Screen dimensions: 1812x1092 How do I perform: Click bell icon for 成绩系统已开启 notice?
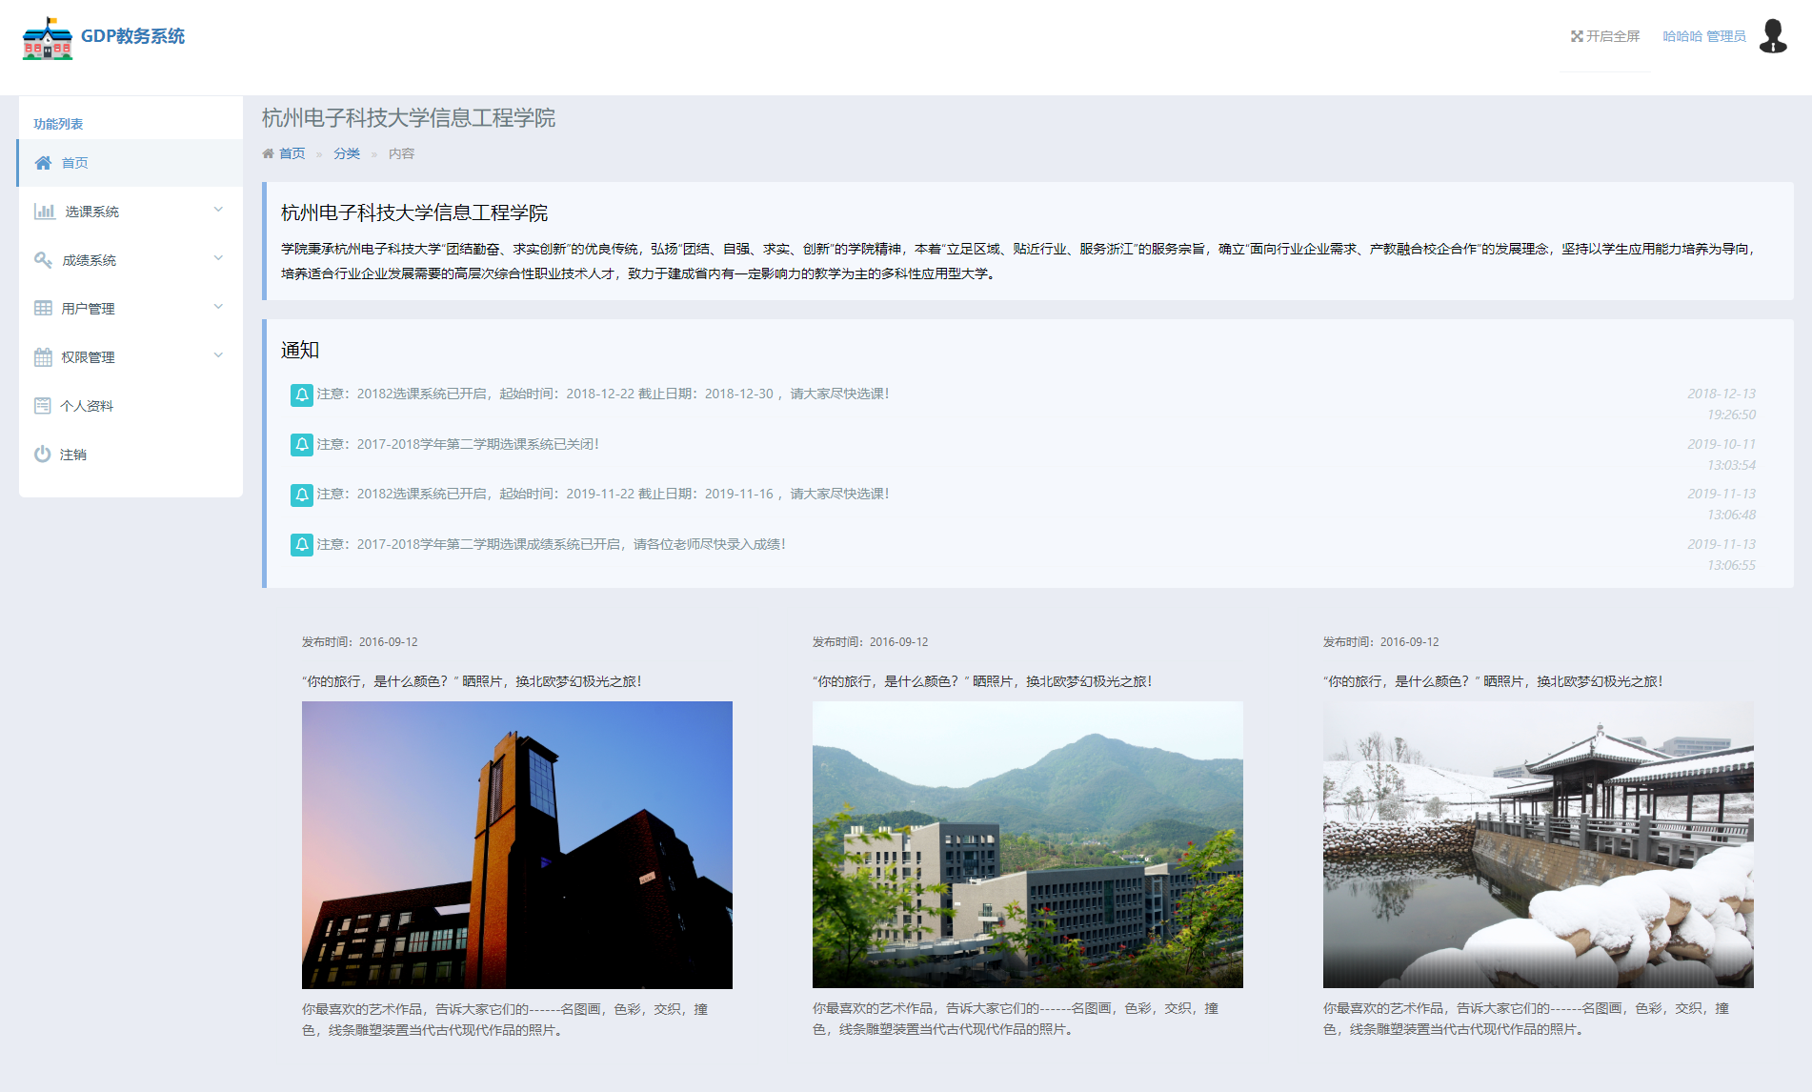tap(302, 545)
